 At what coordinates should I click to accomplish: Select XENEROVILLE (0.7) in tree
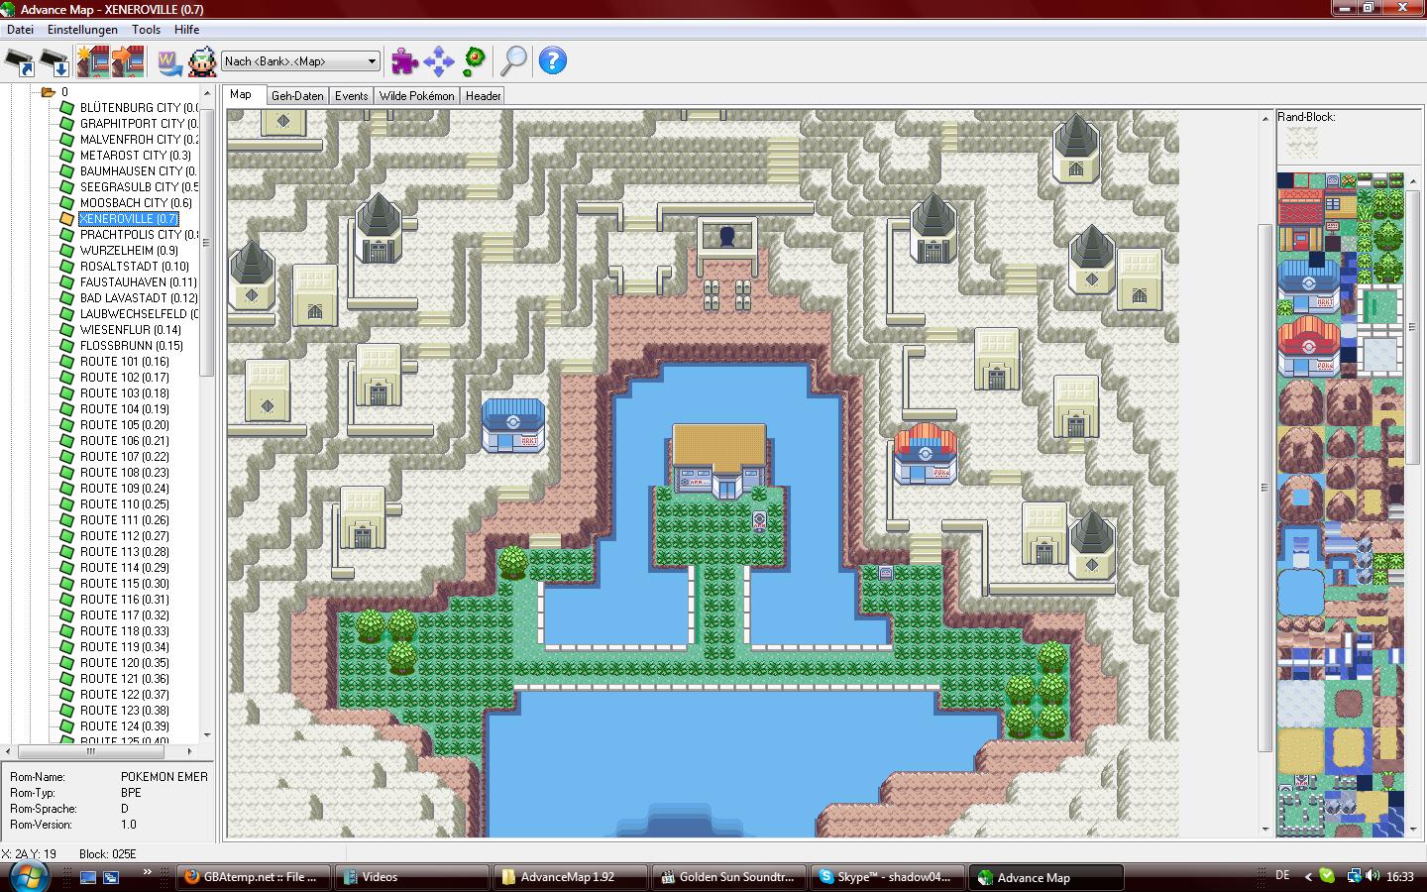pyautogui.click(x=128, y=219)
